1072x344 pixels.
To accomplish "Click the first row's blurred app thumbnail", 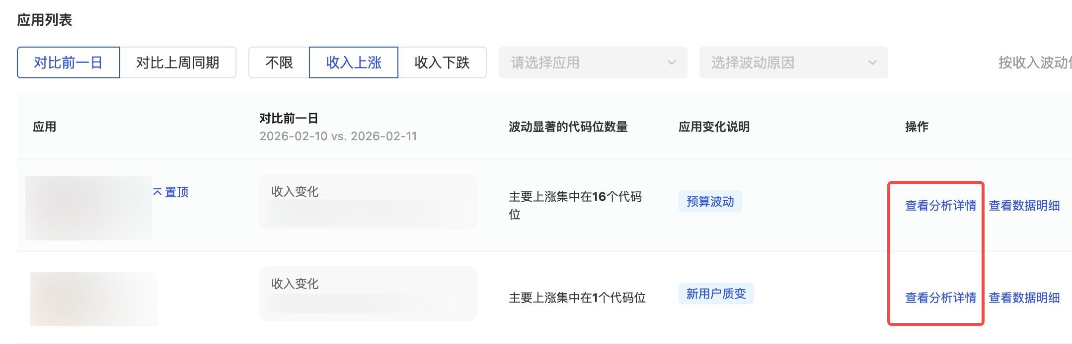I will [x=88, y=208].
